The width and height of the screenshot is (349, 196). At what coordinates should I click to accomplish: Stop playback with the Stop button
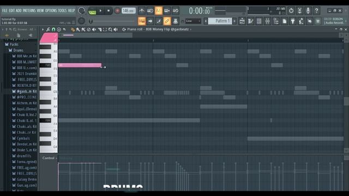tap(109, 11)
